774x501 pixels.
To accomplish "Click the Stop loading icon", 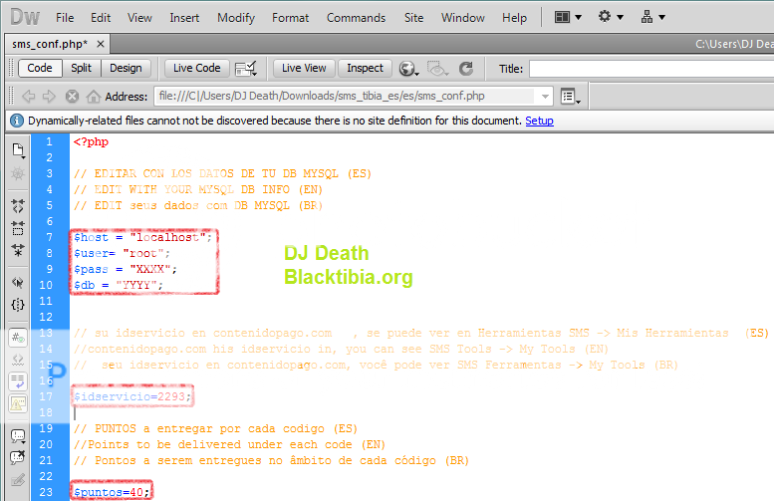I will coord(72,97).
